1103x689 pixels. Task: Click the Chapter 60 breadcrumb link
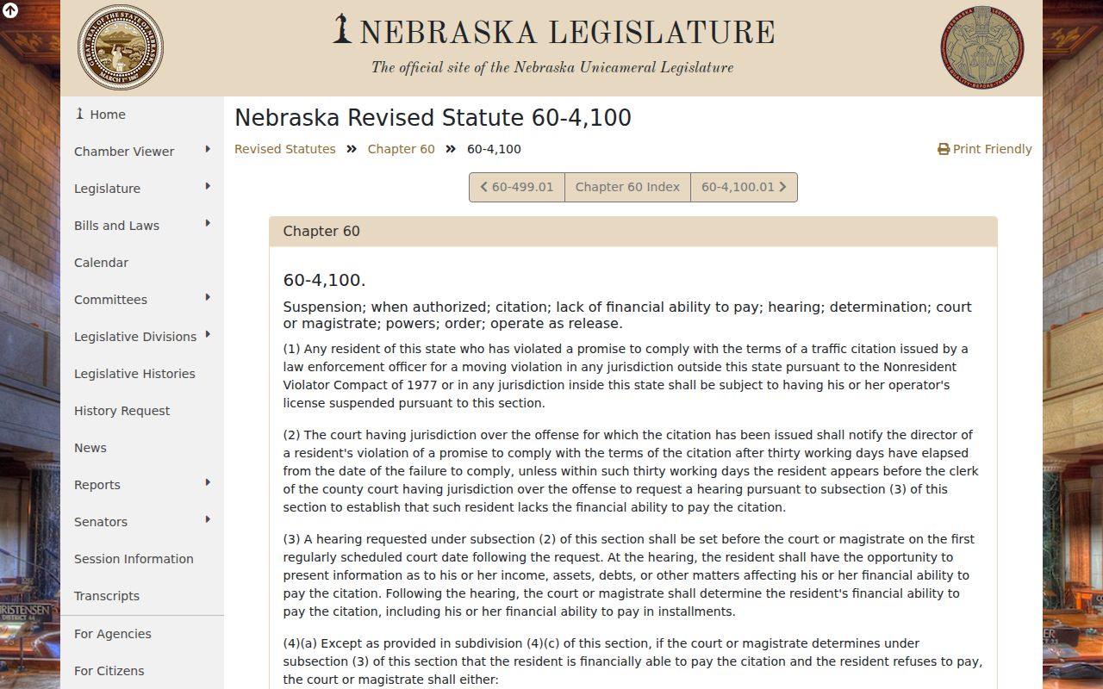402,149
